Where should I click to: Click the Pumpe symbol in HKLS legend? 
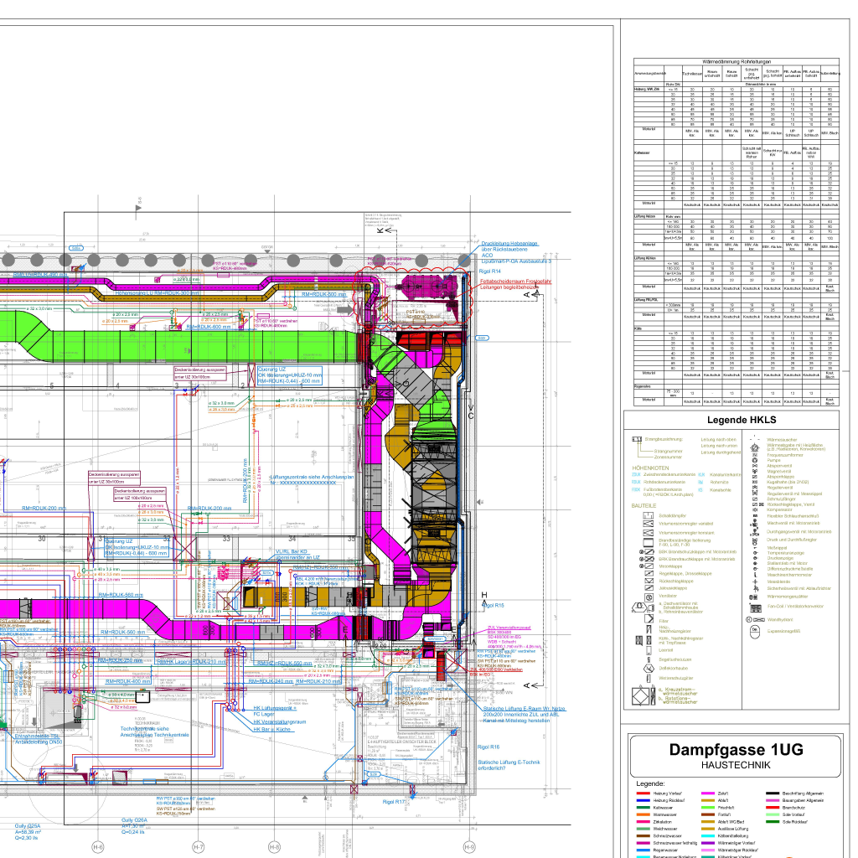754,460
